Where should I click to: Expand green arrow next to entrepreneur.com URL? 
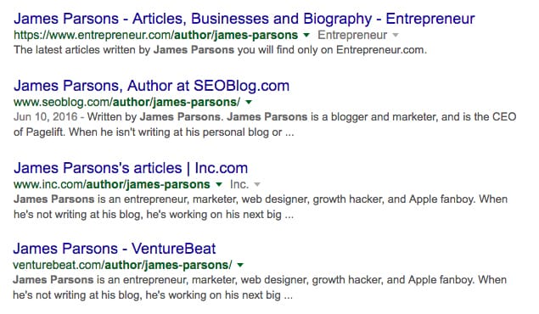tap(306, 35)
